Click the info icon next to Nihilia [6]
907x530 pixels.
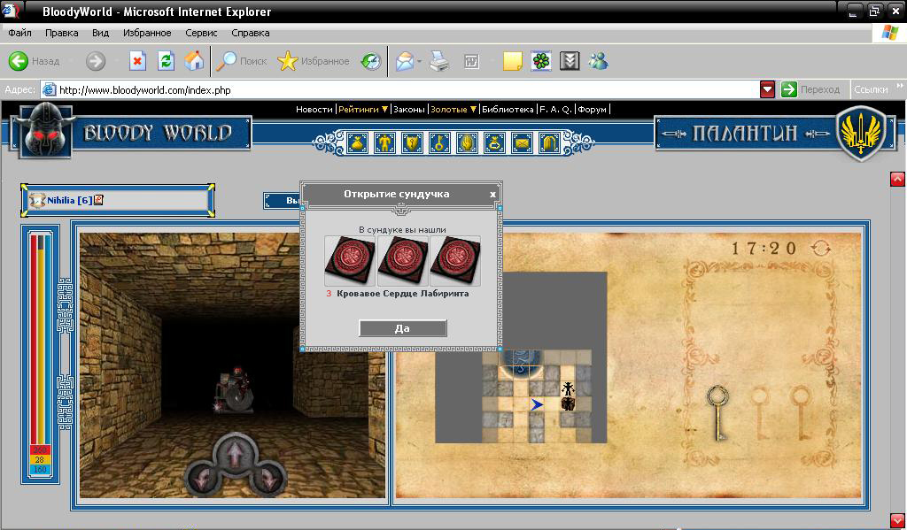coord(98,200)
